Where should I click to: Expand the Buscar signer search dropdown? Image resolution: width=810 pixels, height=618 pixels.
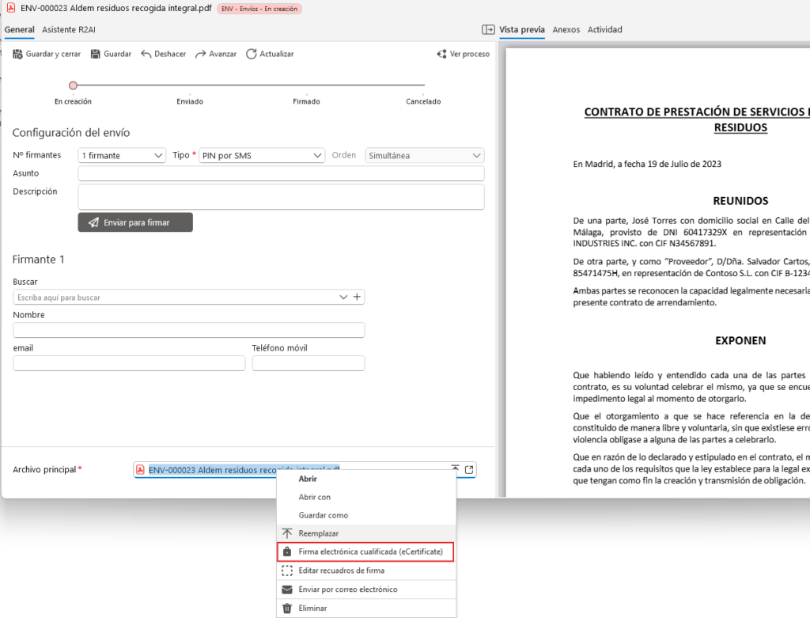click(343, 297)
